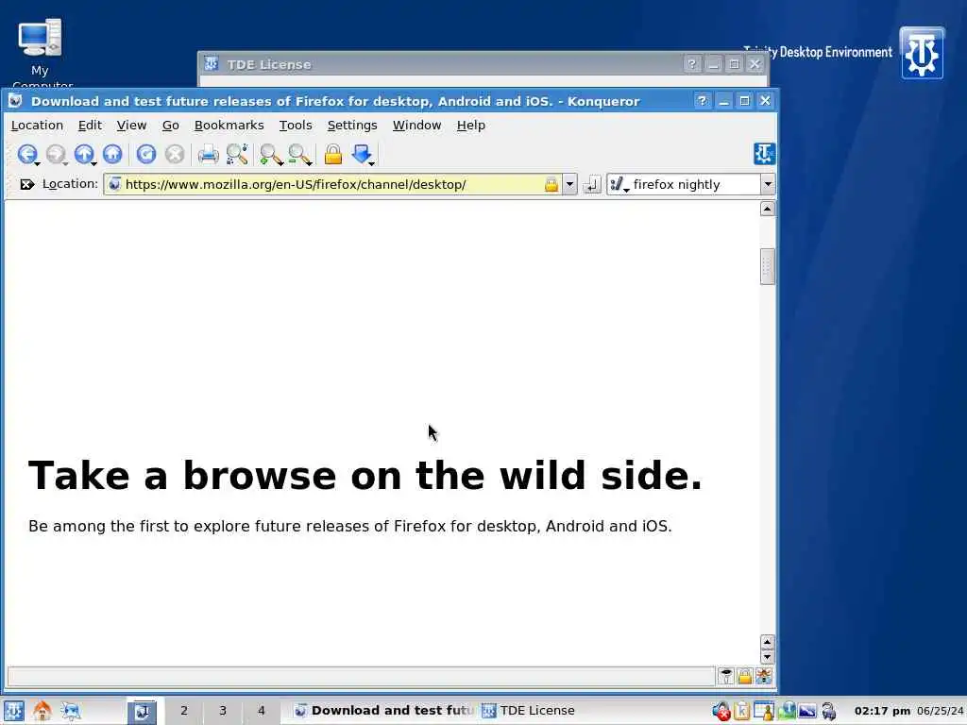967x725 pixels.
Task: Click the URL location input field
Action: [x=333, y=184]
